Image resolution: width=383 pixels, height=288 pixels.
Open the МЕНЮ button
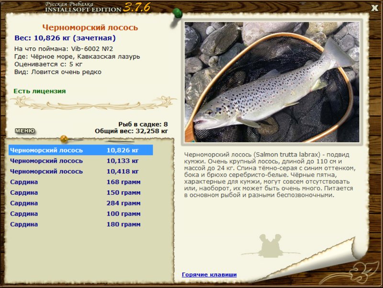25,131
